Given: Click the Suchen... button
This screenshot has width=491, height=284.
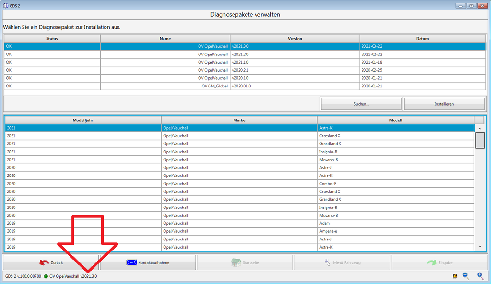Looking at the screenshot, I should (x=361, y=104).
